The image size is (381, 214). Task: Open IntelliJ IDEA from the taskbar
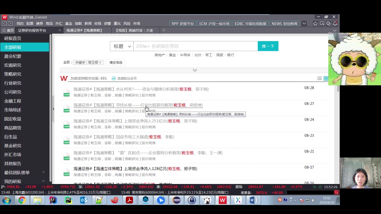tap(53, 200)
